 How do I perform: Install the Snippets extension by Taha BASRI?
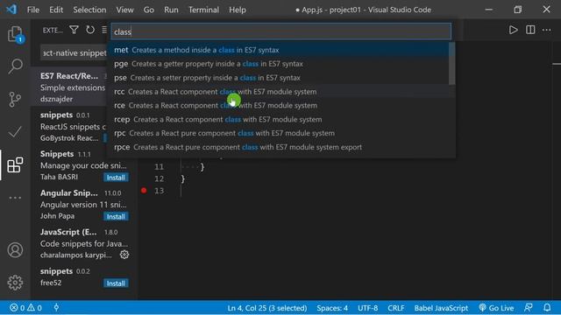click(116, 178)
